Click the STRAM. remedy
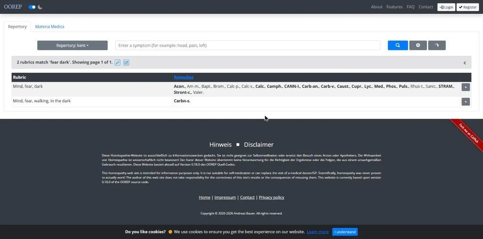Screen dimensions: 483x239 [x=446, y=87]
